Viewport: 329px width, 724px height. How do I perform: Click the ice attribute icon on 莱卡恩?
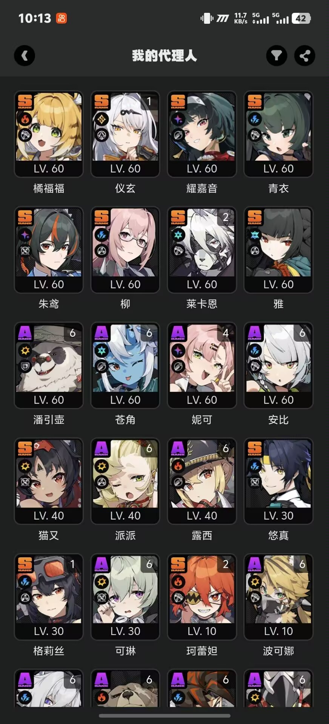coord(178,235)
